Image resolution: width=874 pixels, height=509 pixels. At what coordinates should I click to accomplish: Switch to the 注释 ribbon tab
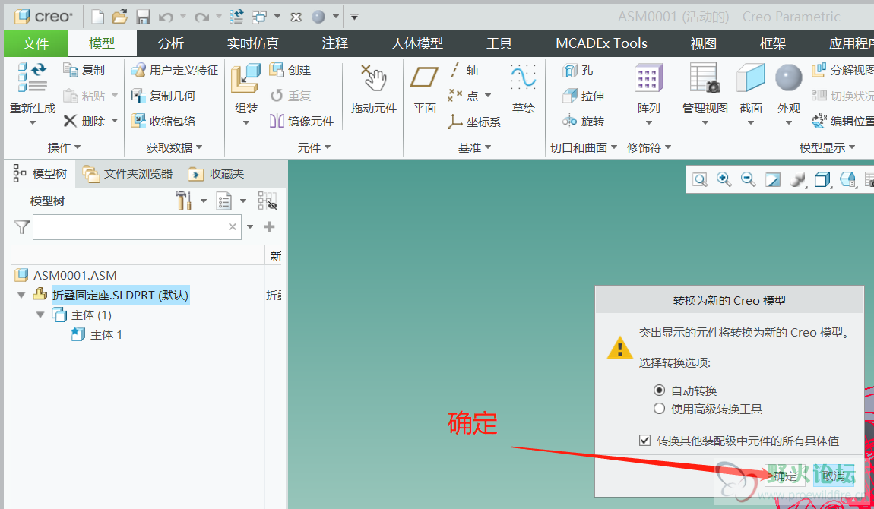[335, 43]
